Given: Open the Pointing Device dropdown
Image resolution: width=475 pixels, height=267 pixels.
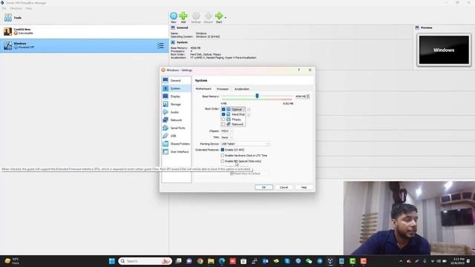Looking at the screenshot, I should click(x=245, y=144).
